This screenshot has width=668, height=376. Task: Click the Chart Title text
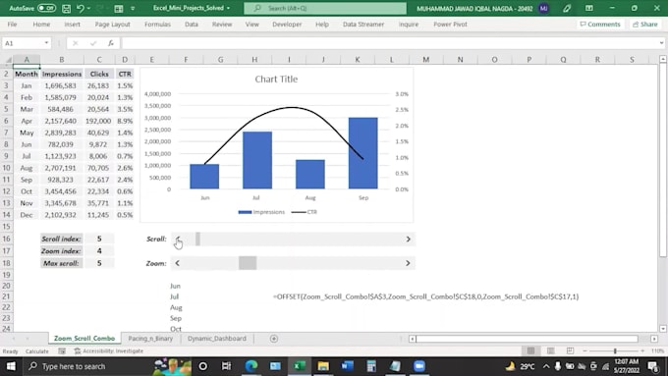(276, 80)
